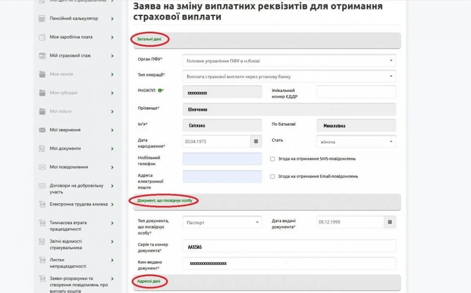Open the calendar picker for Дата видачі документа
Viewport: 471px width, 293px height.
tap(390, 223)
